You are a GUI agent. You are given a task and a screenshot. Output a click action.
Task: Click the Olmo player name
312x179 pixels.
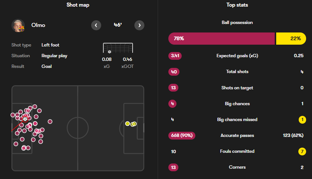click(x=38, y=25)
